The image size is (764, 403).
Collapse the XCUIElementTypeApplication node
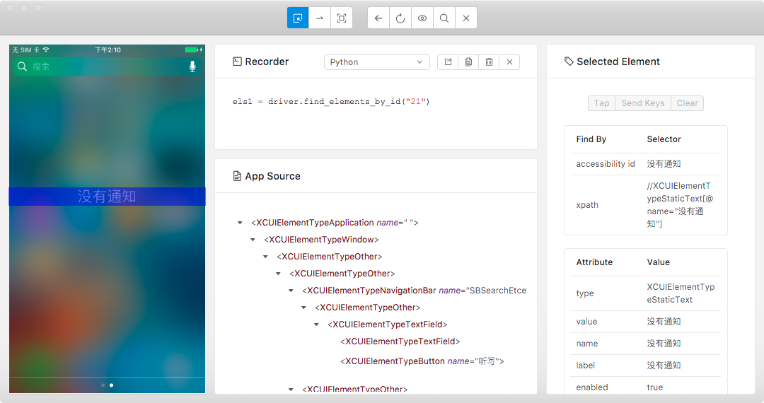(240, 223)
